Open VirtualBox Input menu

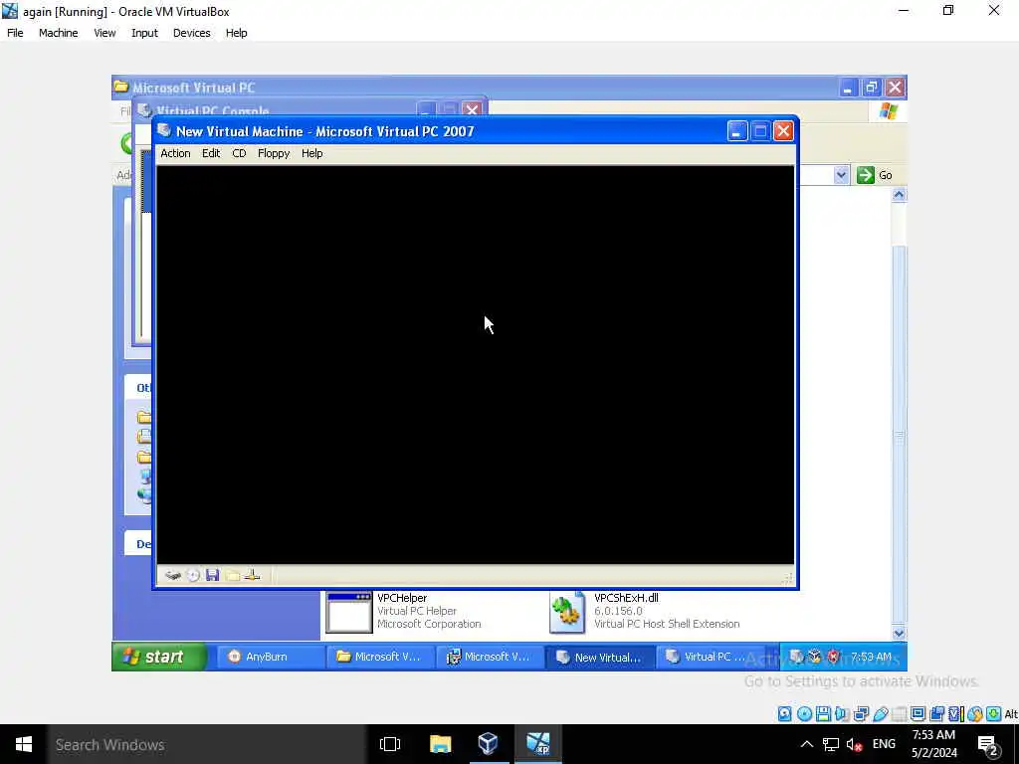coord(144,33)
